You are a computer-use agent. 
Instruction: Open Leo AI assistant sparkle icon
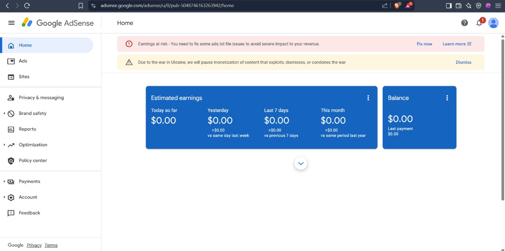click(468, 6)
